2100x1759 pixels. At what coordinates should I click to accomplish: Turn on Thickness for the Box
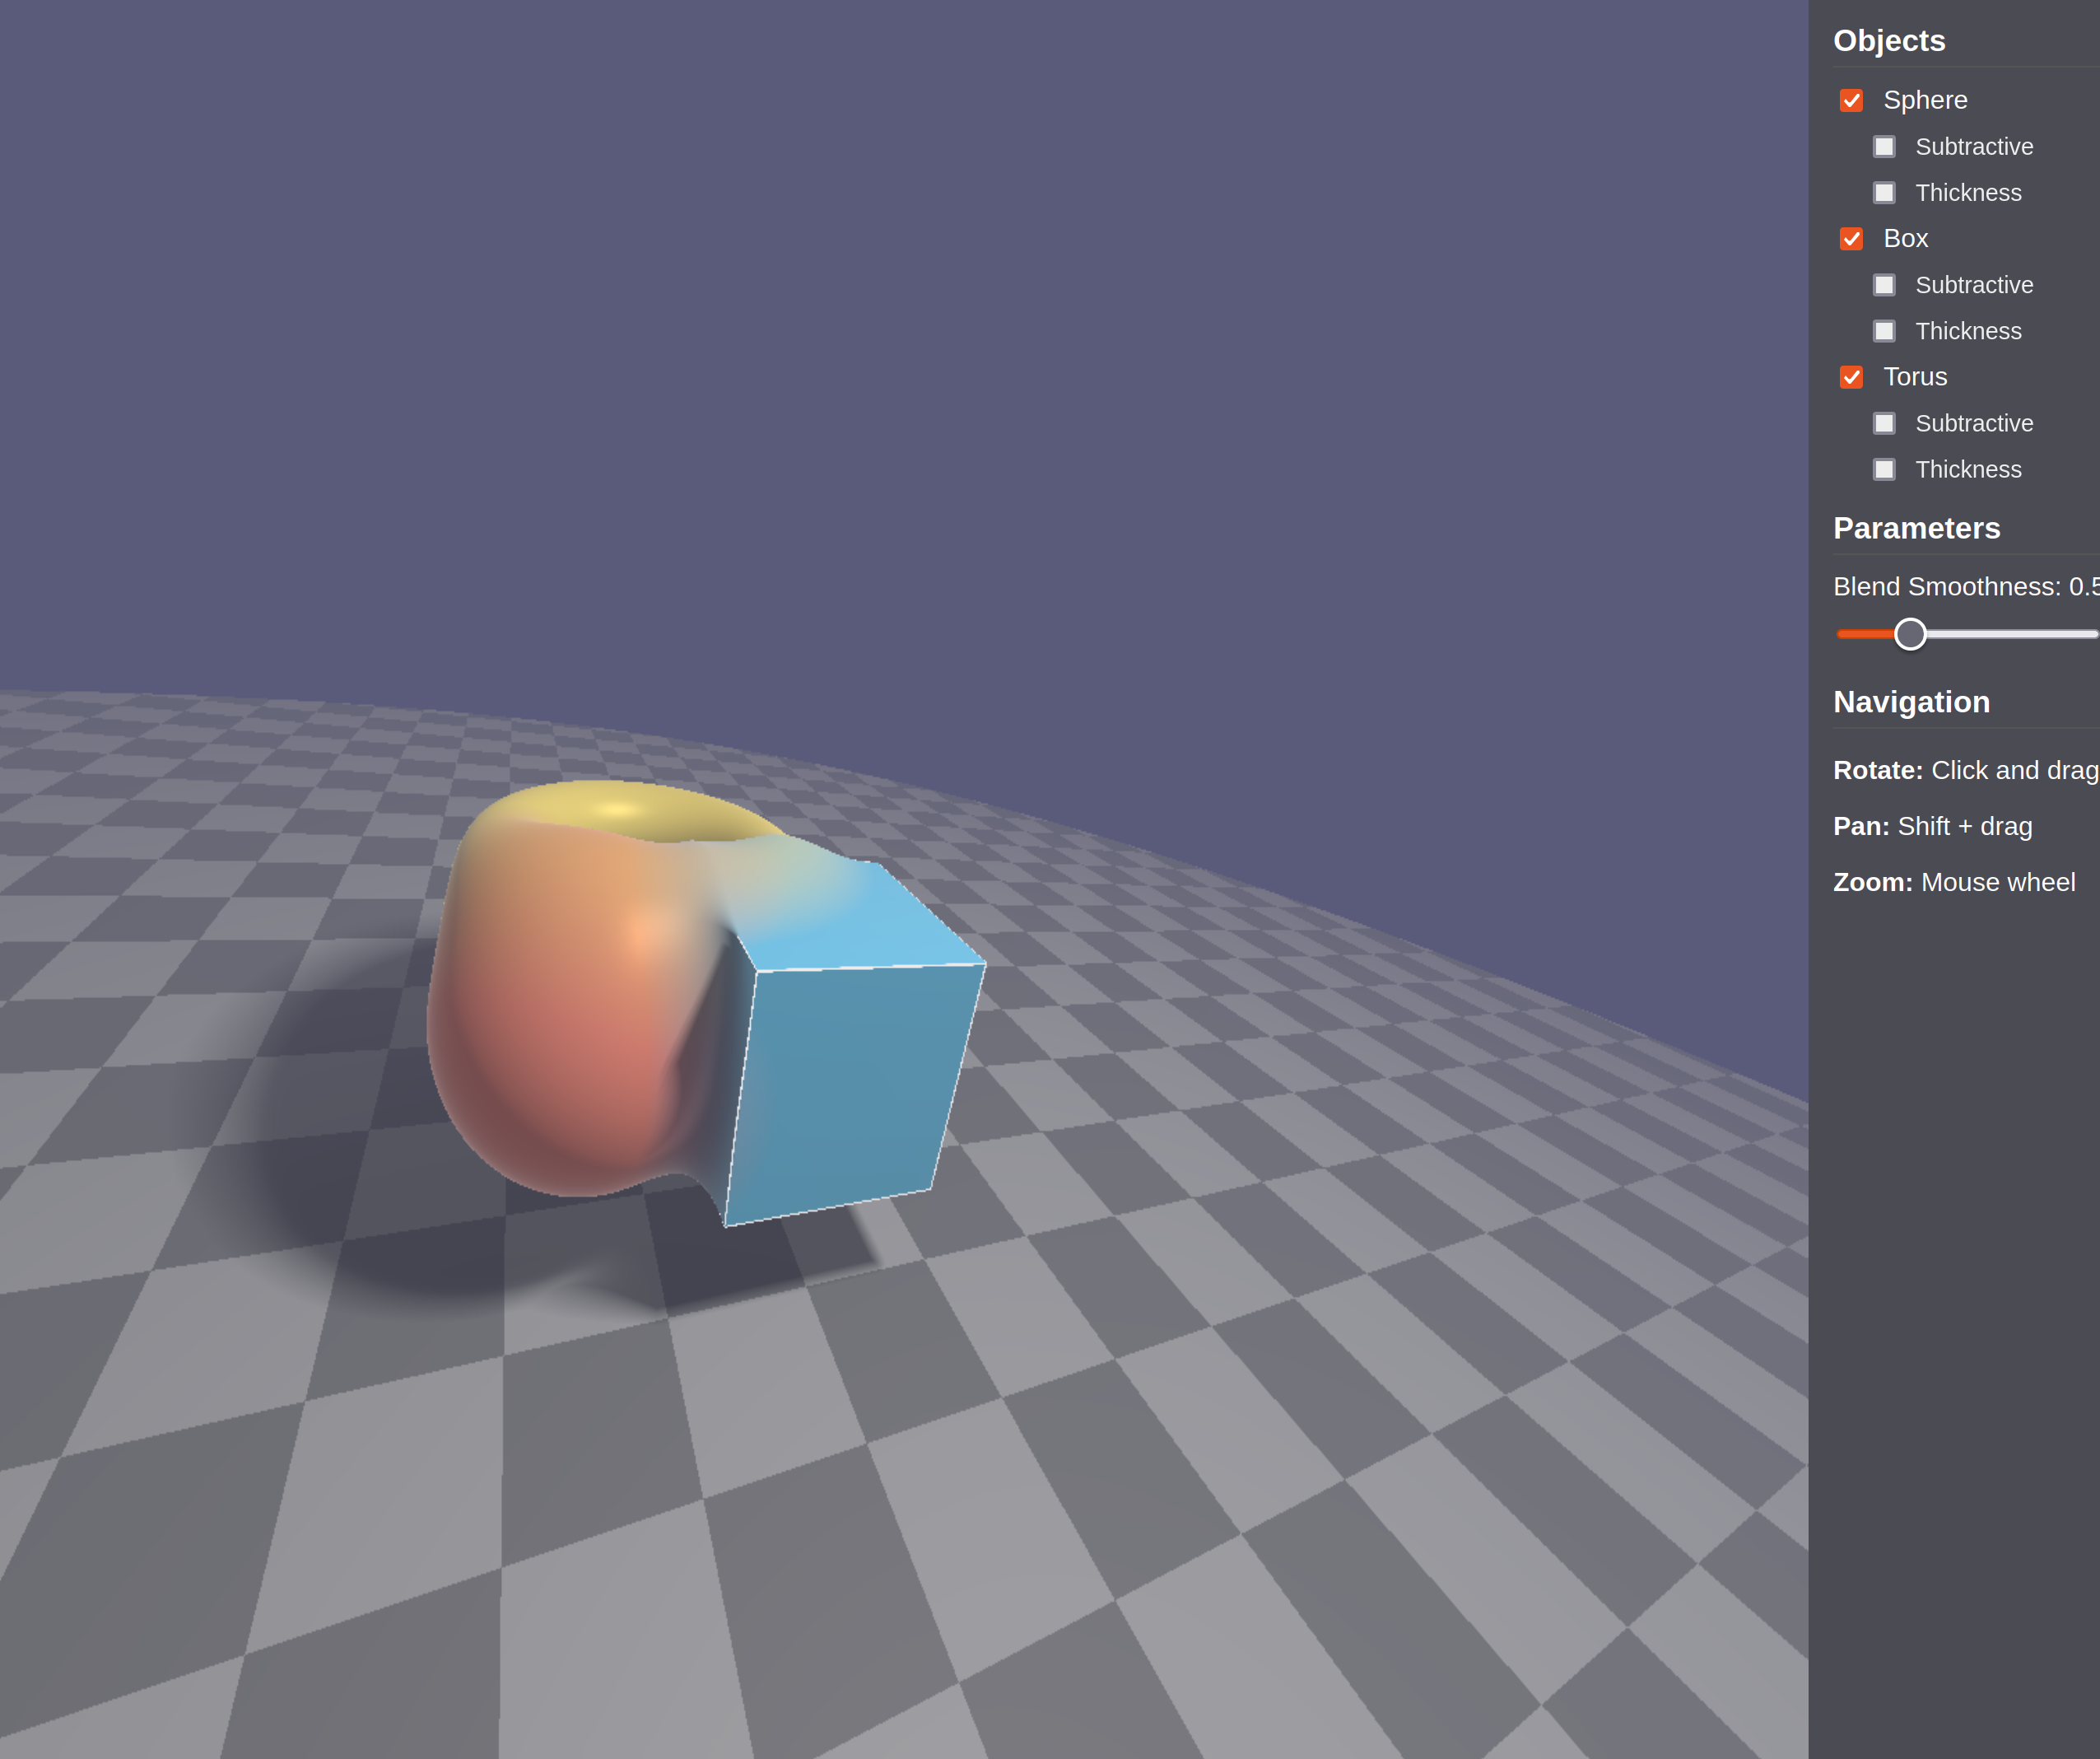1884,331
